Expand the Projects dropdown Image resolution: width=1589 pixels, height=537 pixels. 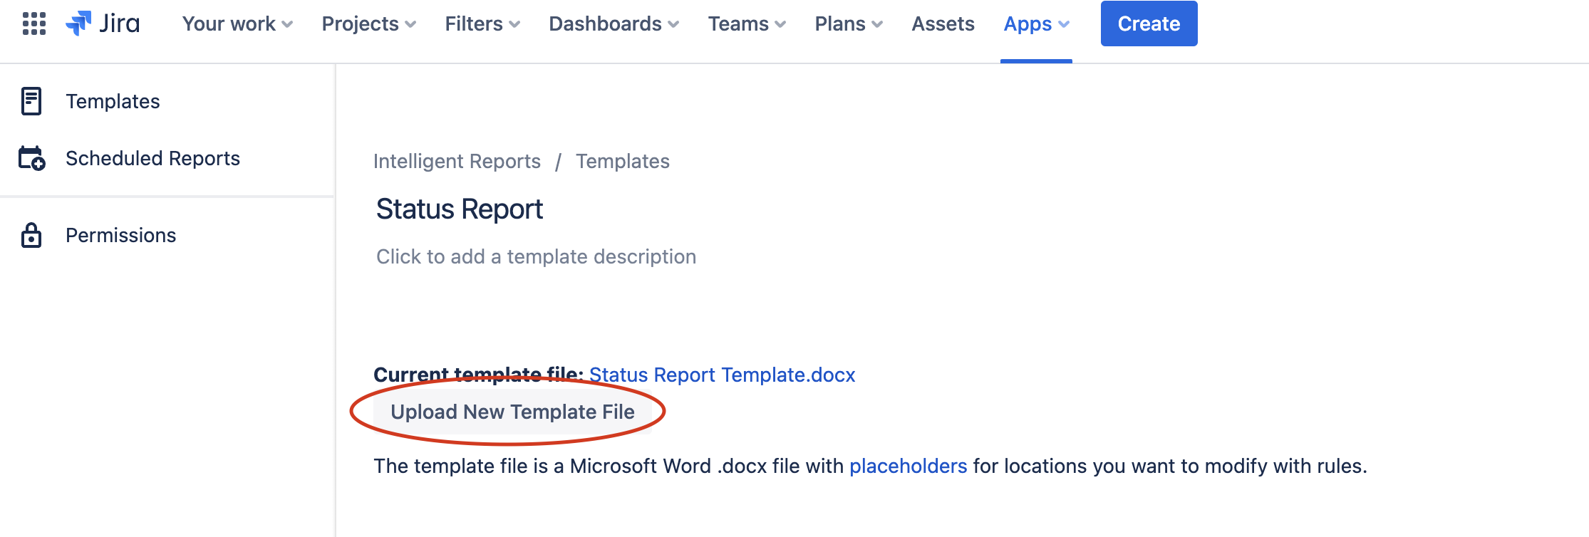coord(366,23)
